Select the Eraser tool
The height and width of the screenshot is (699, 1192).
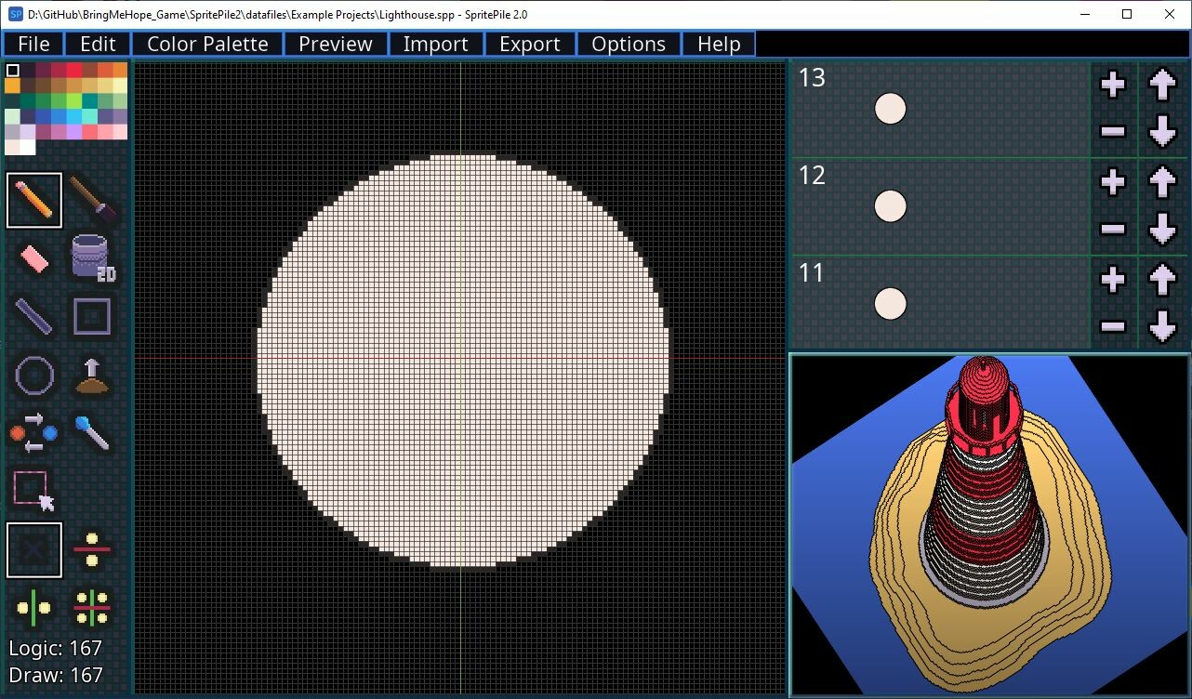(x=34, y=257)
